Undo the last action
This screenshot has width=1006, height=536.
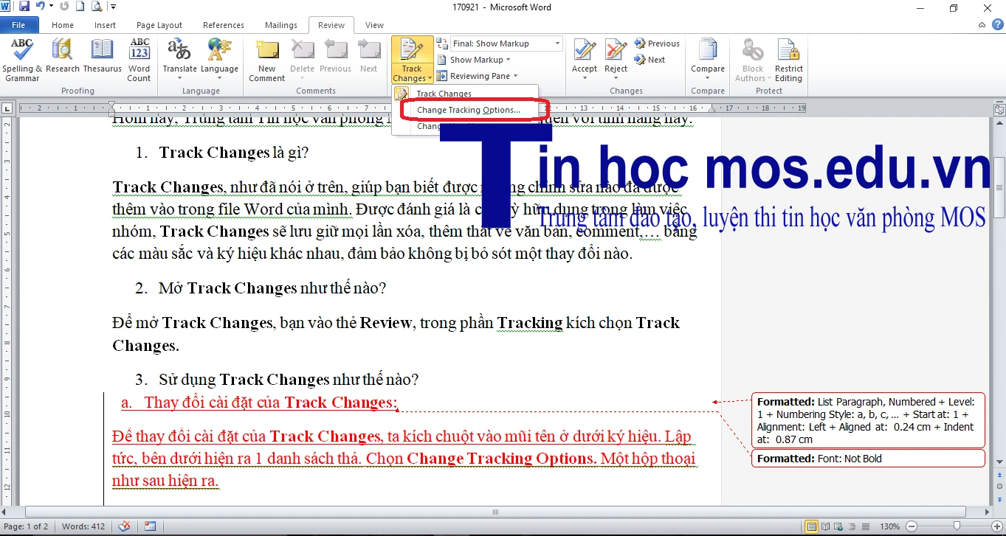click(40, 7)
